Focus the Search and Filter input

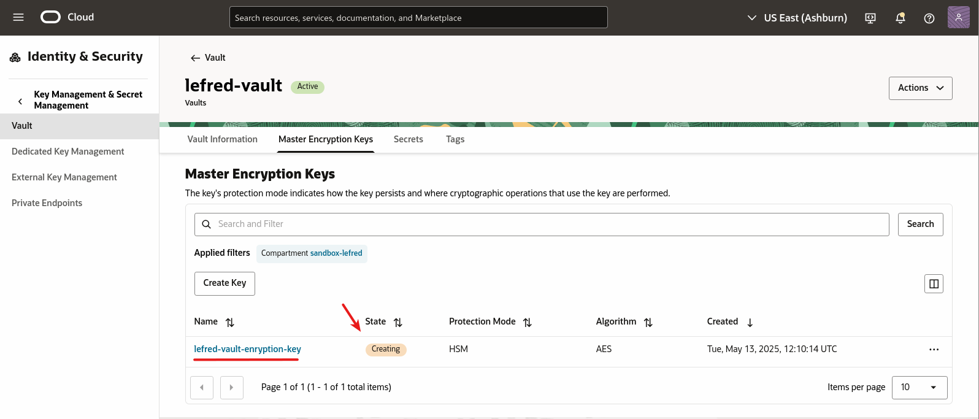(542, 224)
